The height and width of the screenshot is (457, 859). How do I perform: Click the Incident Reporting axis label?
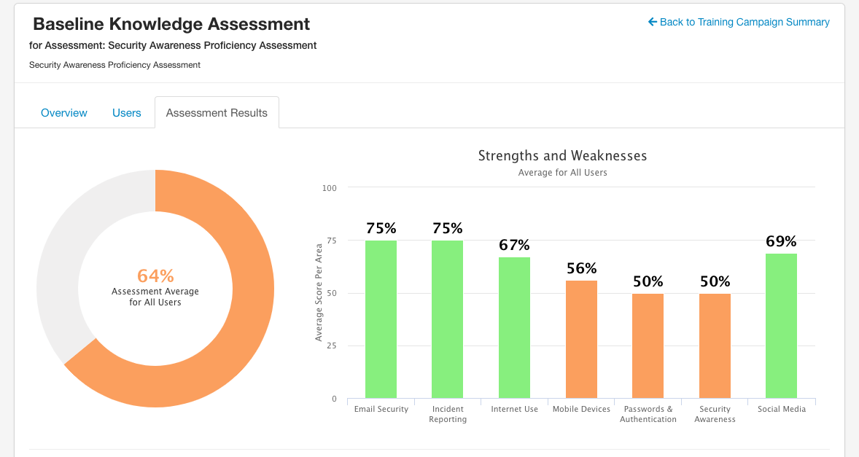(x=447, y=414)
